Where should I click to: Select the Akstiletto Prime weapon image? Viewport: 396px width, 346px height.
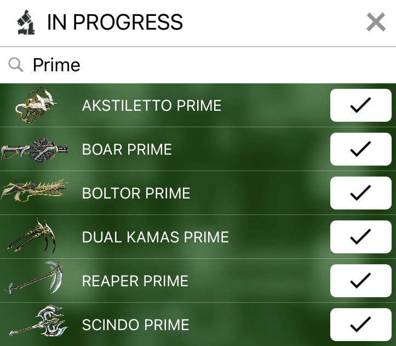pos(35,105)
